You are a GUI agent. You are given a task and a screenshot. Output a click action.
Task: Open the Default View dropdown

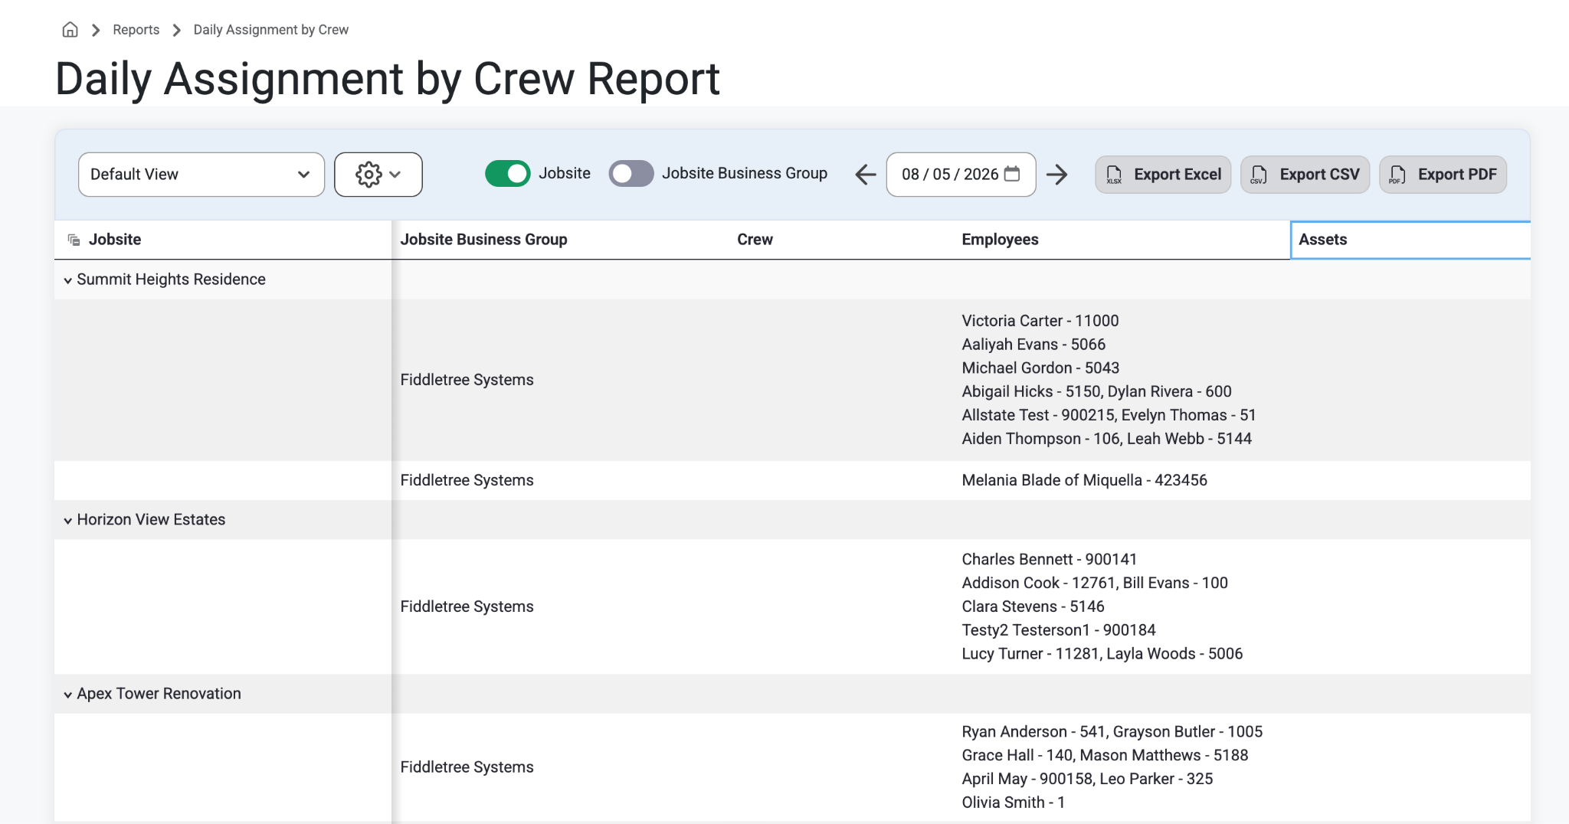pos(201,175)
